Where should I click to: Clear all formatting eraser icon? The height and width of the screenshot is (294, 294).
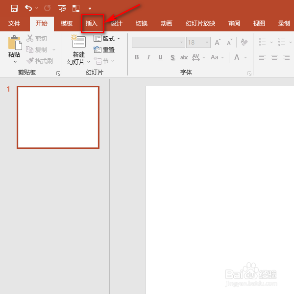pos(244,42)
